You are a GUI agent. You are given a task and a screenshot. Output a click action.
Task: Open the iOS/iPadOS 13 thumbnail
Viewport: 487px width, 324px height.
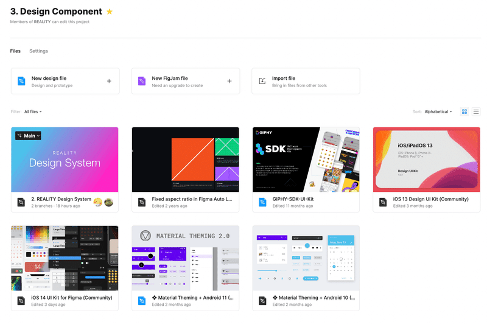coord(427,160)
